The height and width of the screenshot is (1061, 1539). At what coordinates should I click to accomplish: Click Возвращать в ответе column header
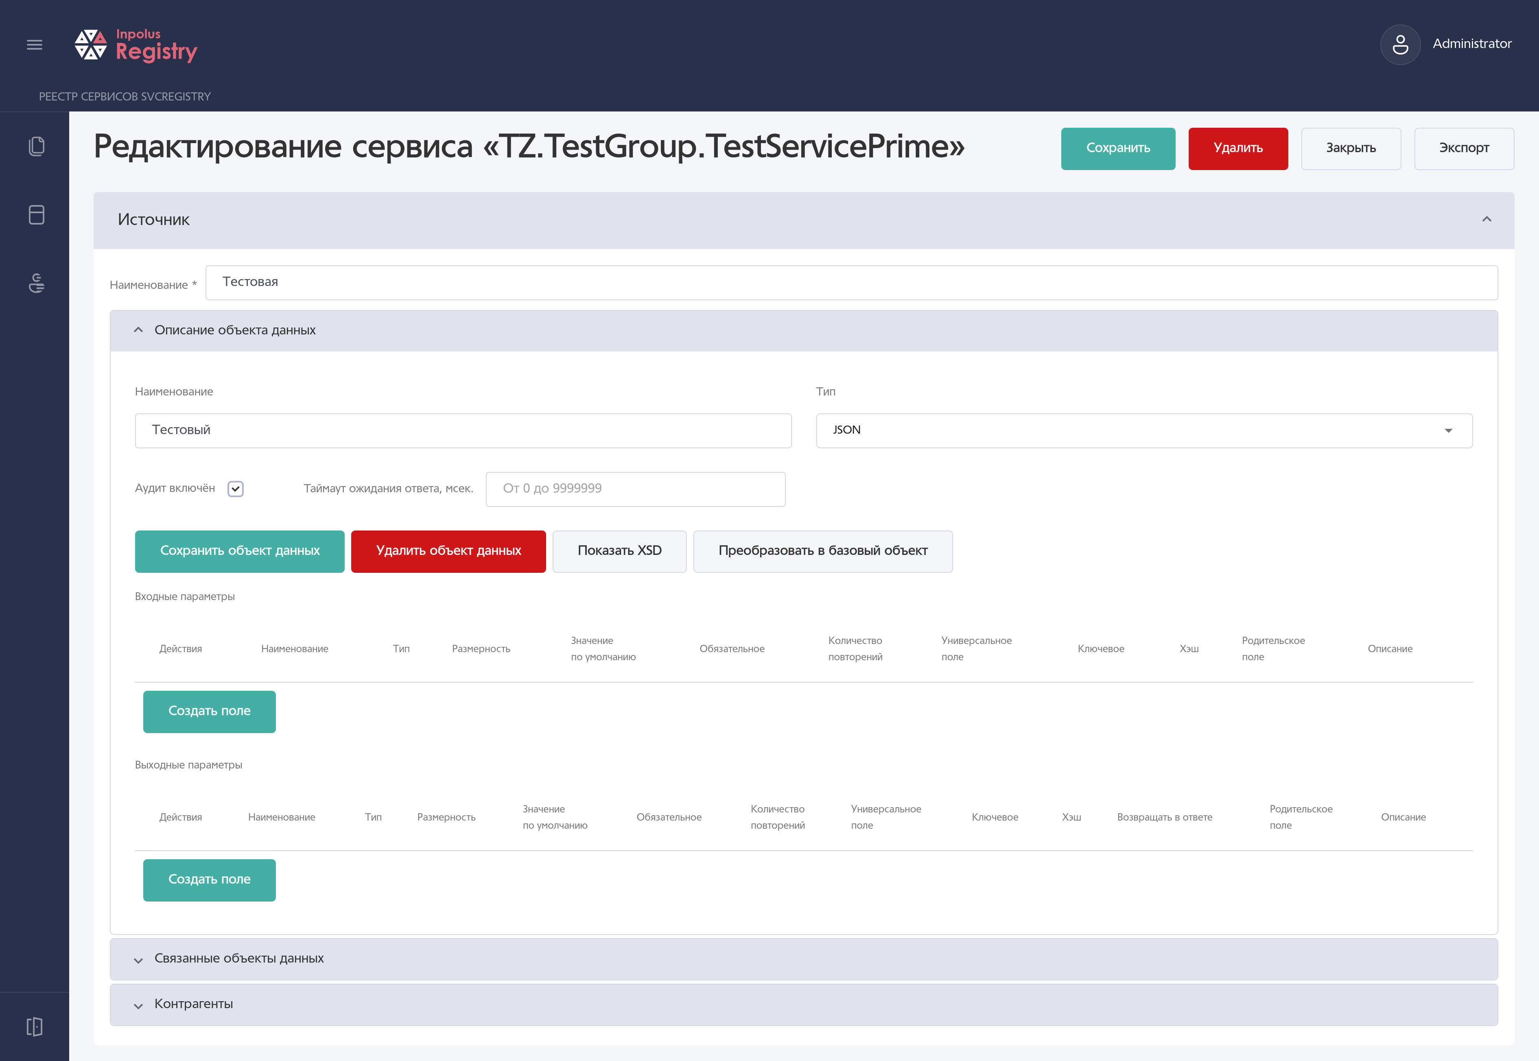pos(1164,817)
